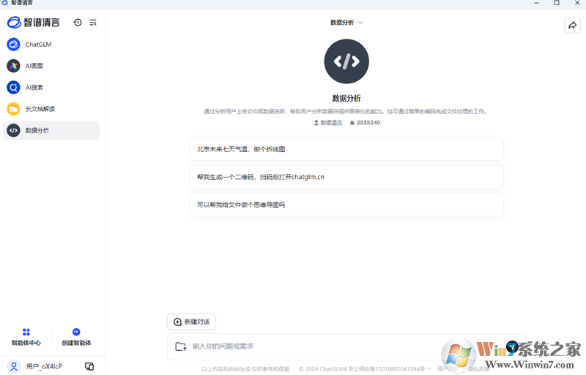This screenshot has width=586, height=375.
Task: Click the AI画图 colorful icon
Action: (13, 66)
